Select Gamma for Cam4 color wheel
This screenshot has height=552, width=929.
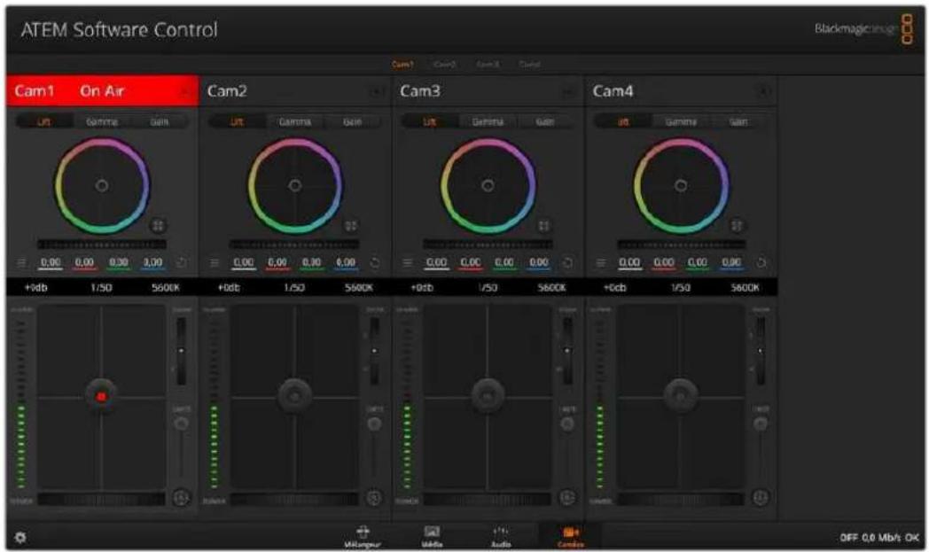pos(681,121)
